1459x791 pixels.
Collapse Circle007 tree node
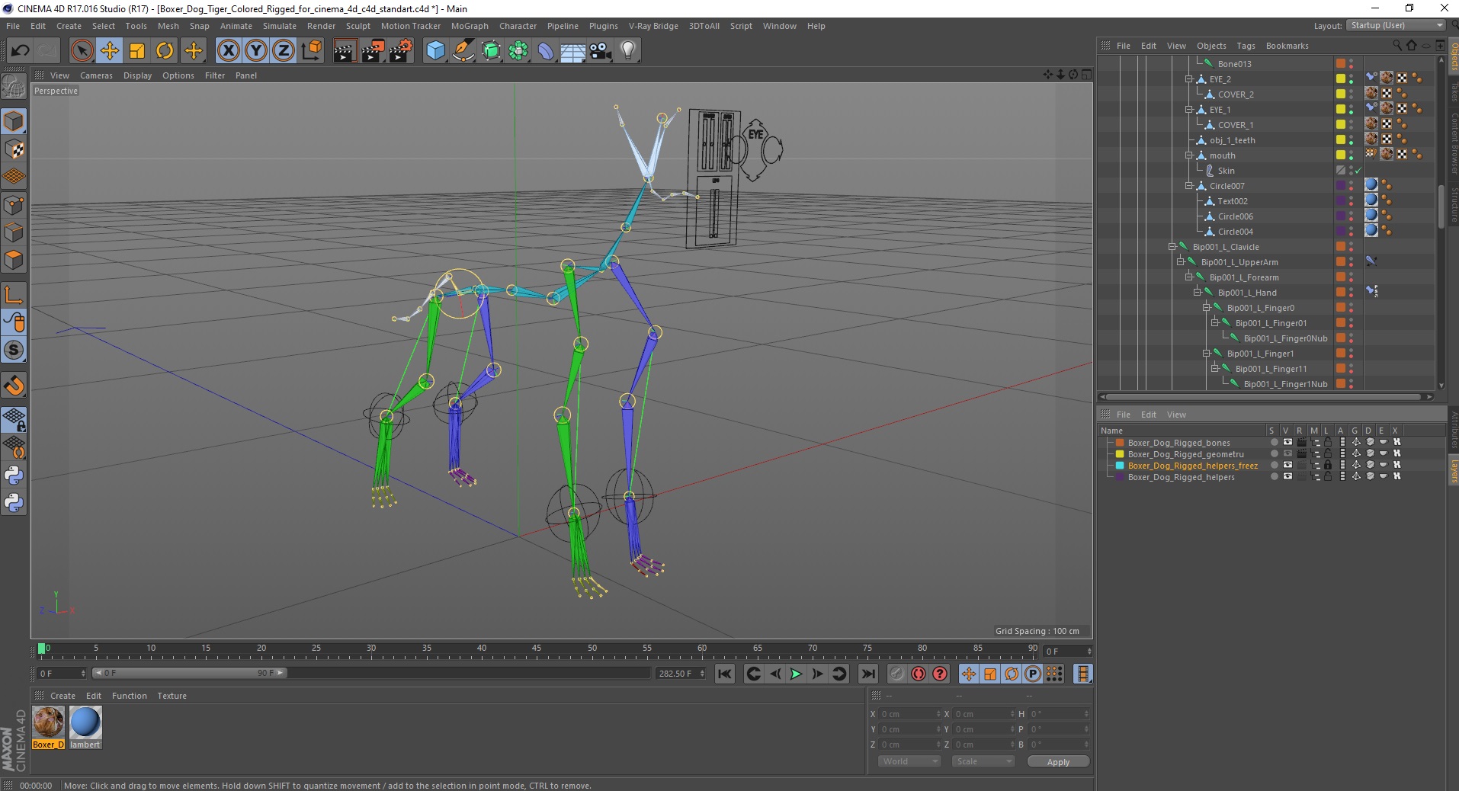point(1189,186)
